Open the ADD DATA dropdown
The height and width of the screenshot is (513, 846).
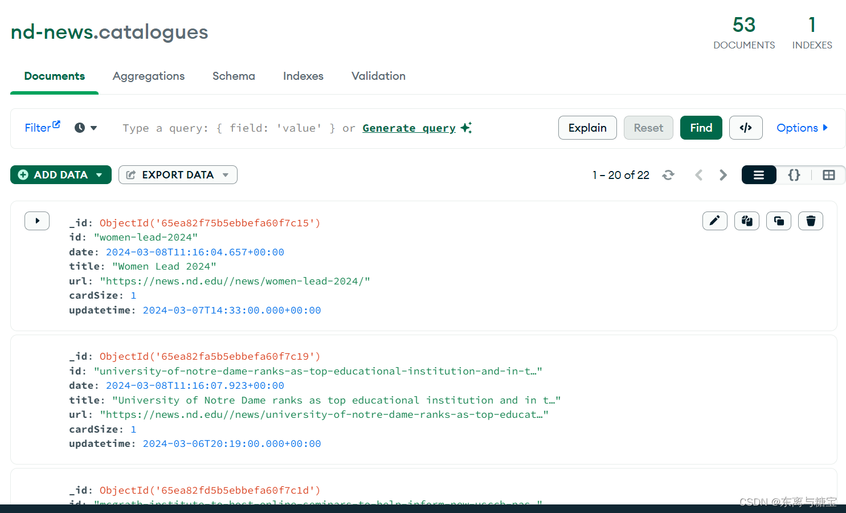coord(61,175)
